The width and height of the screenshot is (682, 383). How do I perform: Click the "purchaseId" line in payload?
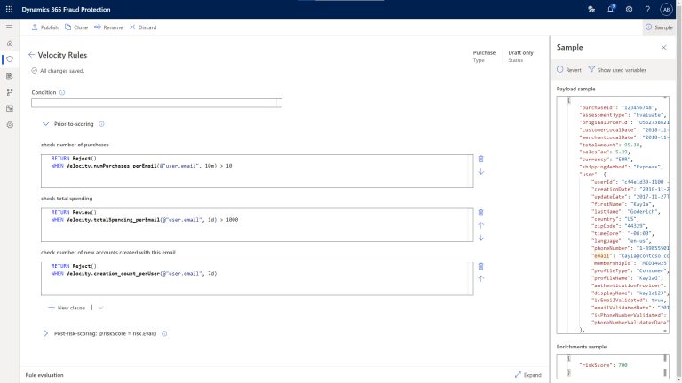(x=618, y=107)
